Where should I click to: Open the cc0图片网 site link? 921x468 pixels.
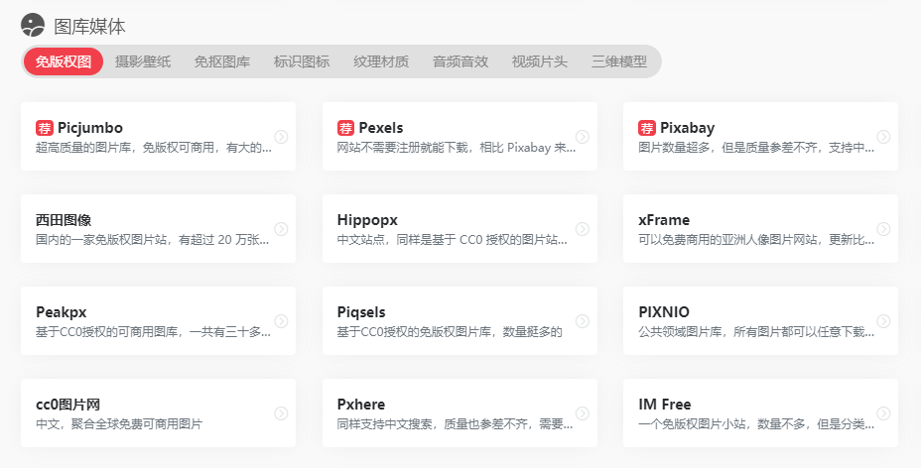68,405
